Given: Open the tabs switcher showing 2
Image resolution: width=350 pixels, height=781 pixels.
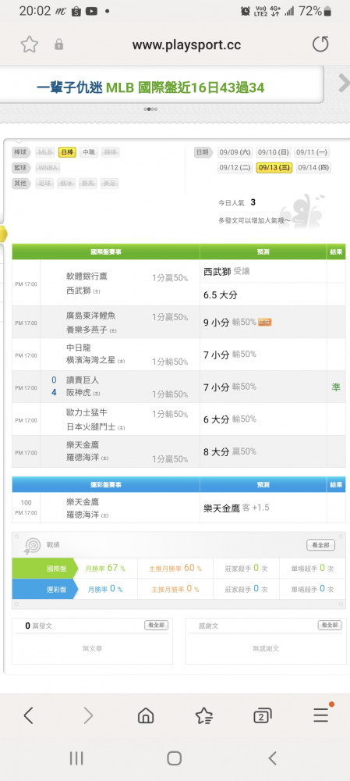Looking at the screenshot, I should (x=263, y=715).
